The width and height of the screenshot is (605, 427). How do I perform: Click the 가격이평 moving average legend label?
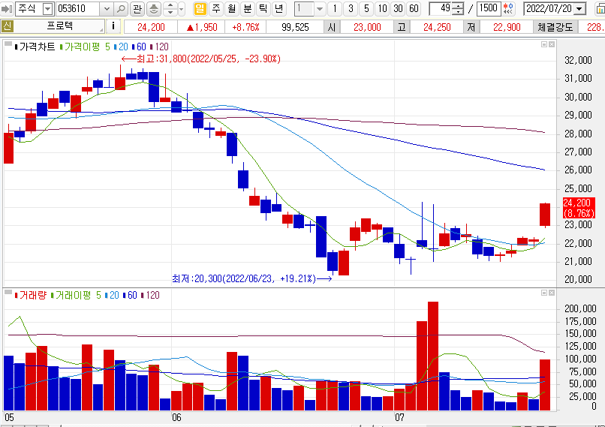[x=82, y=47]
